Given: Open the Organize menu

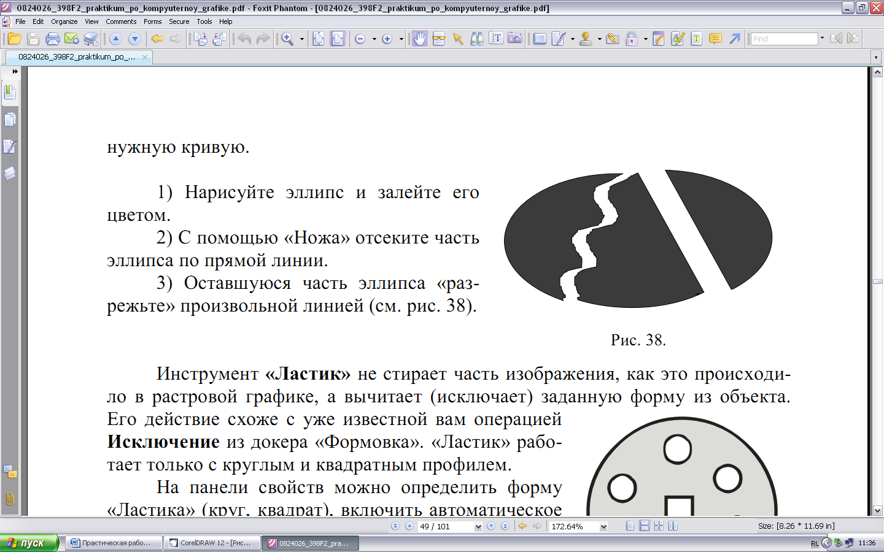Looking at the screenshot, I should click(x=64, y=21).
